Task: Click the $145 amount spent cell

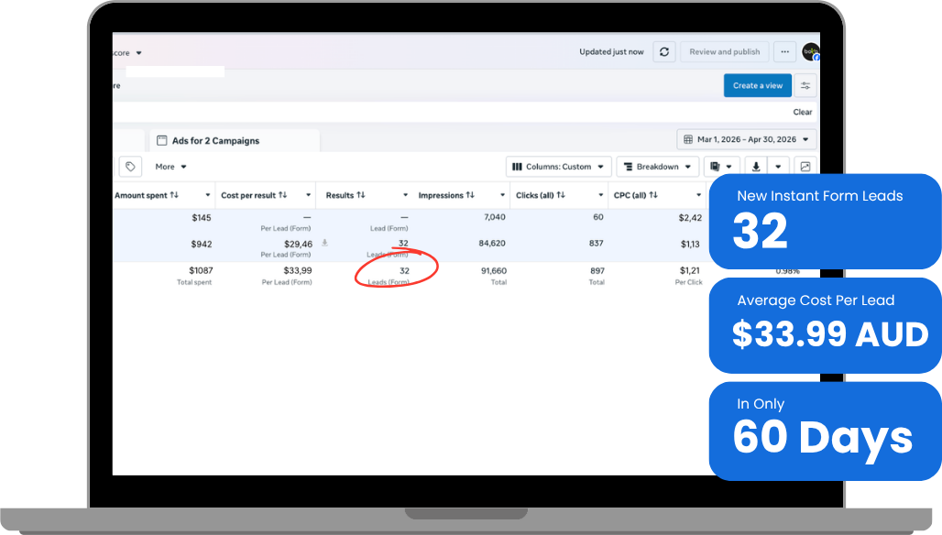Action: point(202,218)
